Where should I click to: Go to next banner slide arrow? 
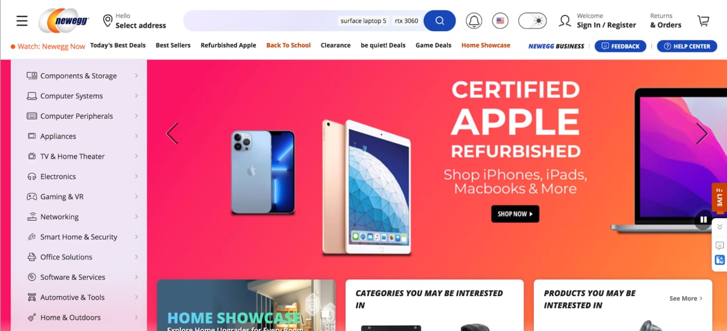pos(702,134)
